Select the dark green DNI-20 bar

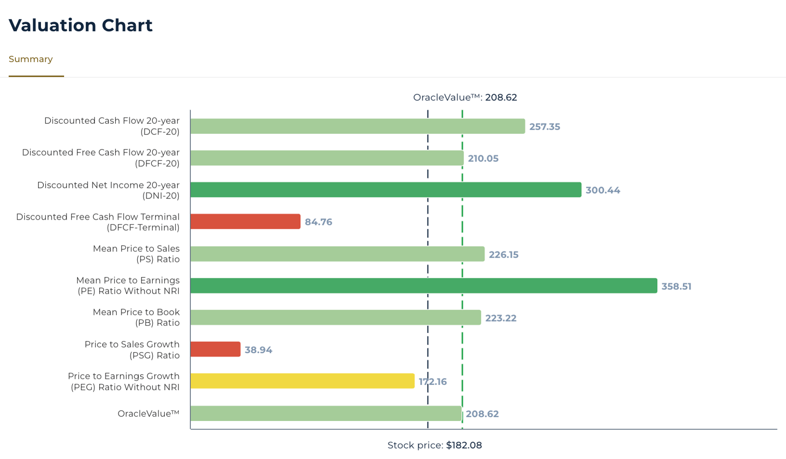(386, 190)
